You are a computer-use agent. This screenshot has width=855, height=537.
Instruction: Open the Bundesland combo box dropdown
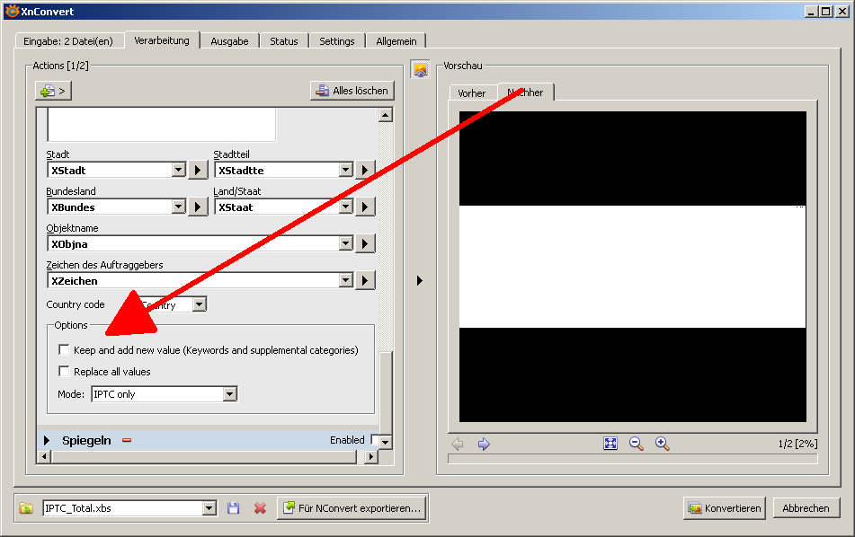[x=179, y=207]
